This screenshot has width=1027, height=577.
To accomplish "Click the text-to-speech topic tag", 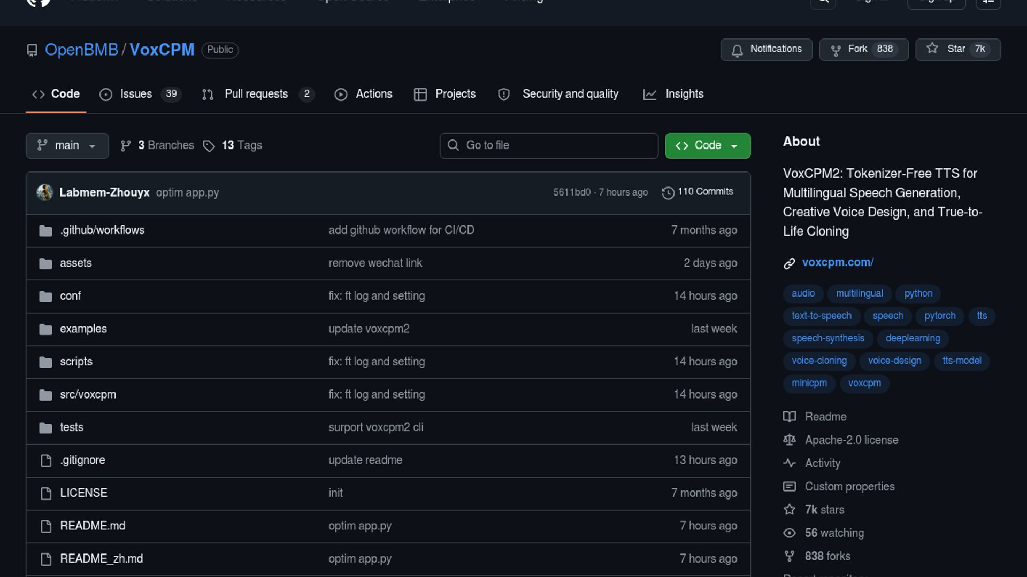I will click(x=821, y=316).
